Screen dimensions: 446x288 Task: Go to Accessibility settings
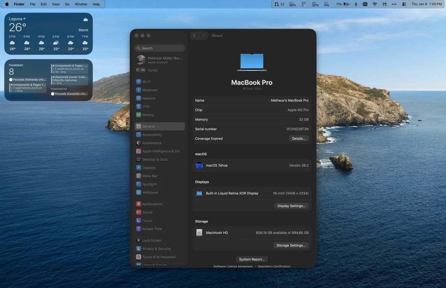(x=152, y=135)
